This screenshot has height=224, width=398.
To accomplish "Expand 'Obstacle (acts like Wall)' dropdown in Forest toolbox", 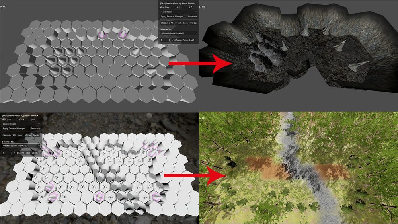I will (x=21, y=146).
